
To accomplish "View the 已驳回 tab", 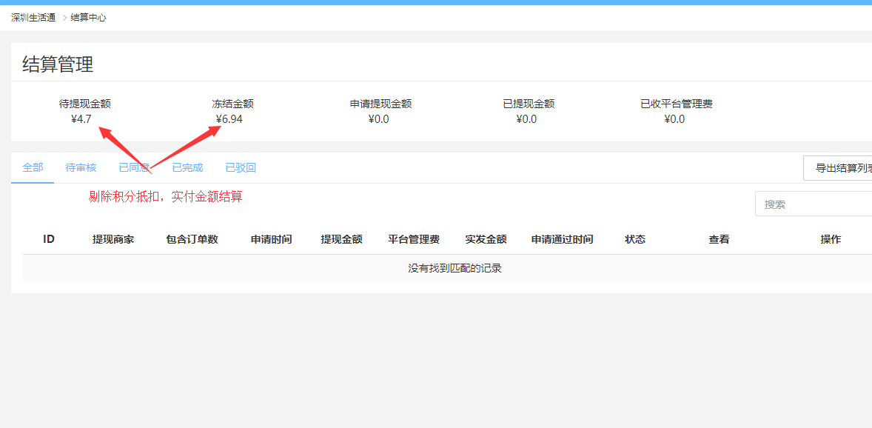I will (x=240, y=167).
